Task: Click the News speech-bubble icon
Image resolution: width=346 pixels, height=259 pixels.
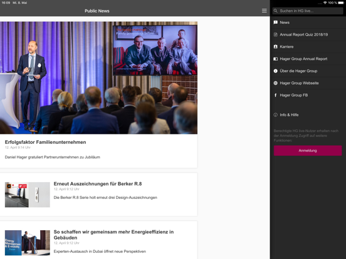Action: coord(275,23)
